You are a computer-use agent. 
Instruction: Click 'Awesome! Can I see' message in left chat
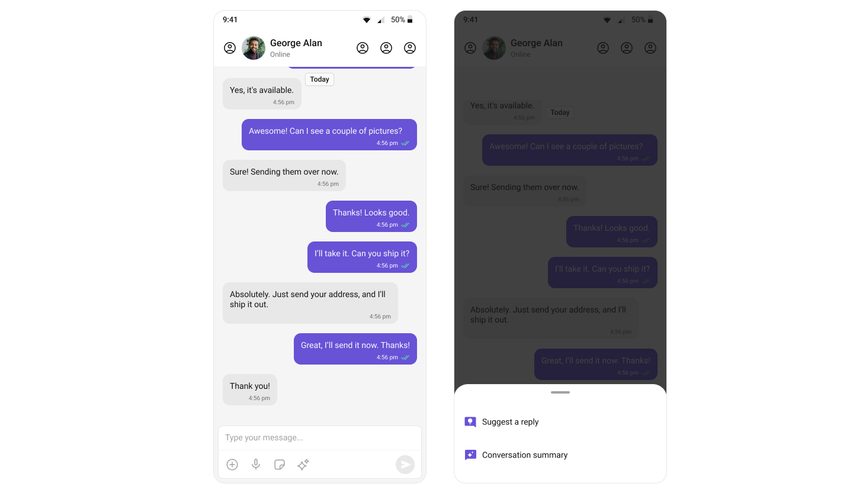(x=329, y=135)
